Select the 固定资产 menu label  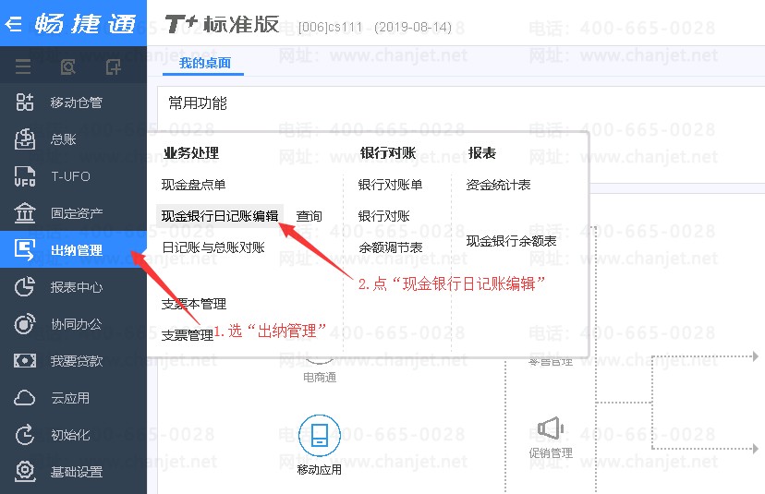pos(77,213)
